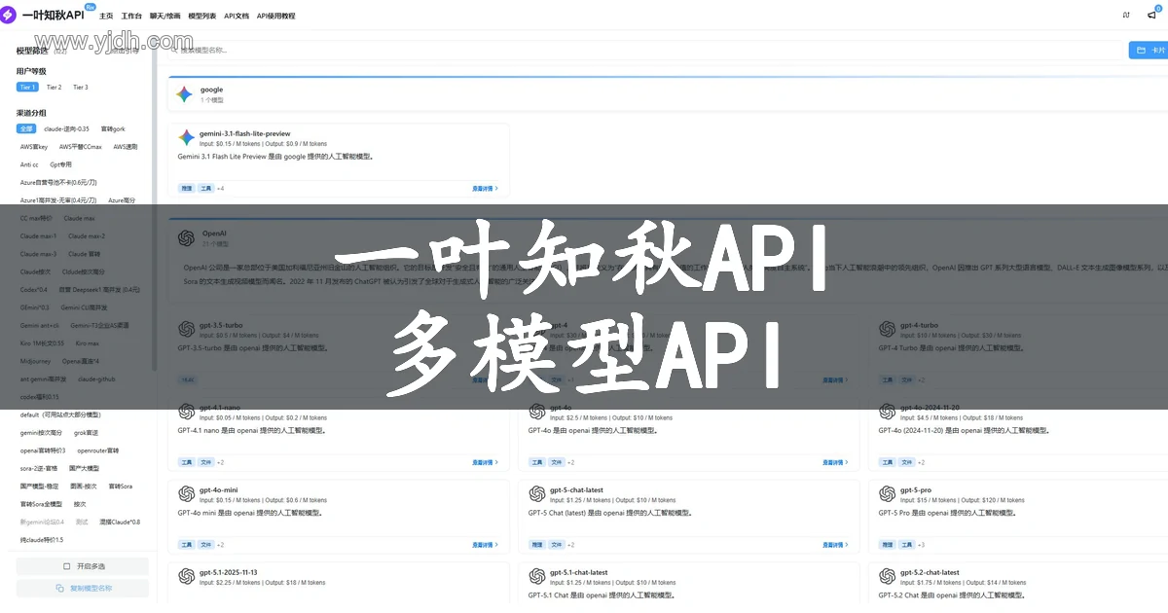Toggle the AWS官key channel group
This screenshot has height=613, width=1168.
(x=34, y=147)
